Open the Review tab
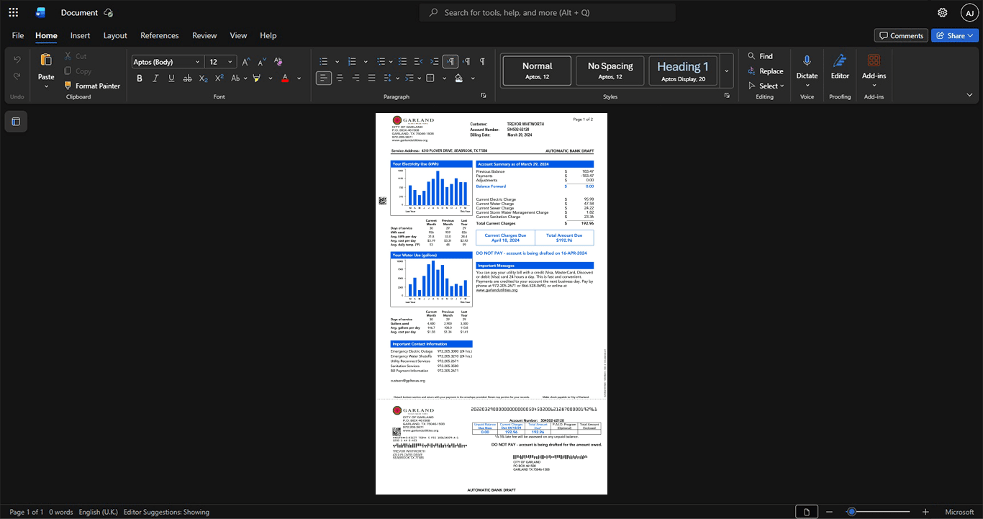 tap(204, 35)
